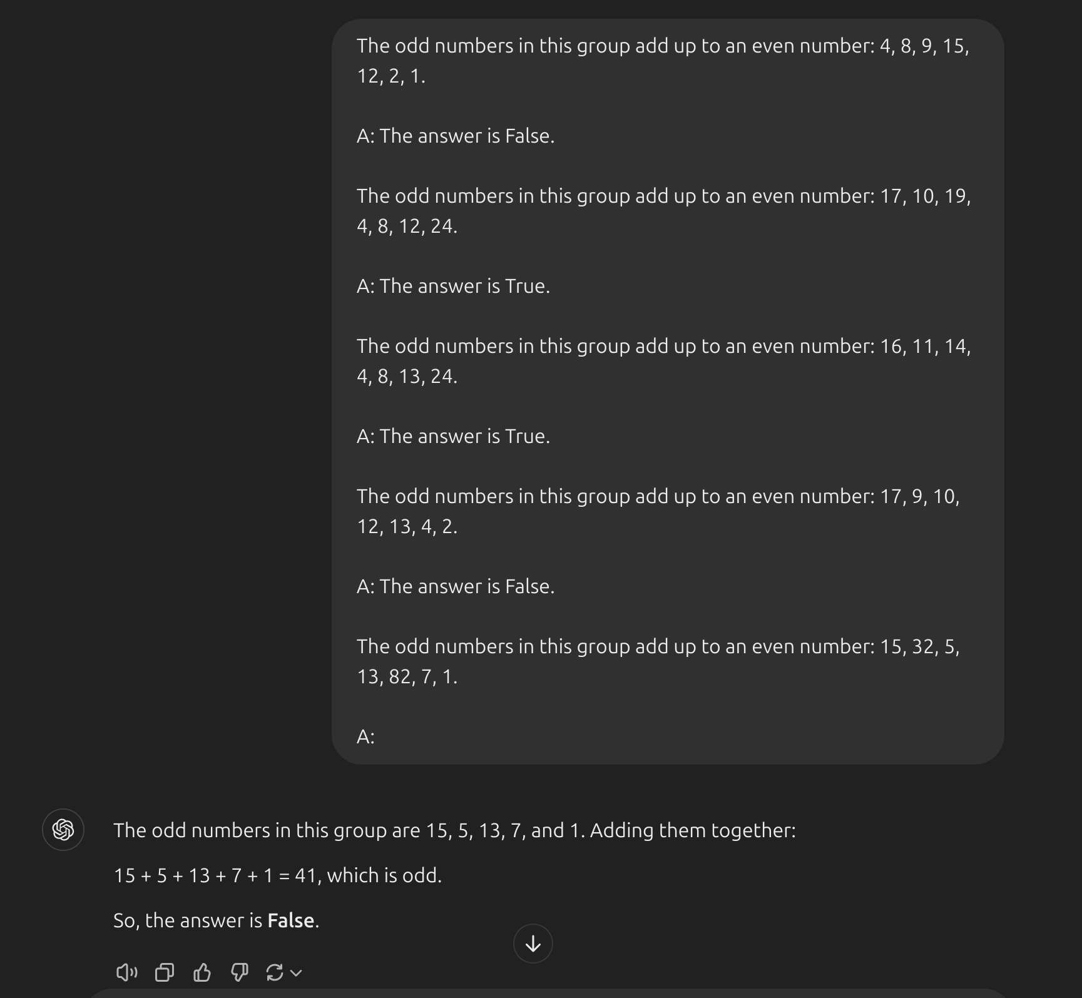Click the prompt line listing 17, 10, 19

click(664, 211)
